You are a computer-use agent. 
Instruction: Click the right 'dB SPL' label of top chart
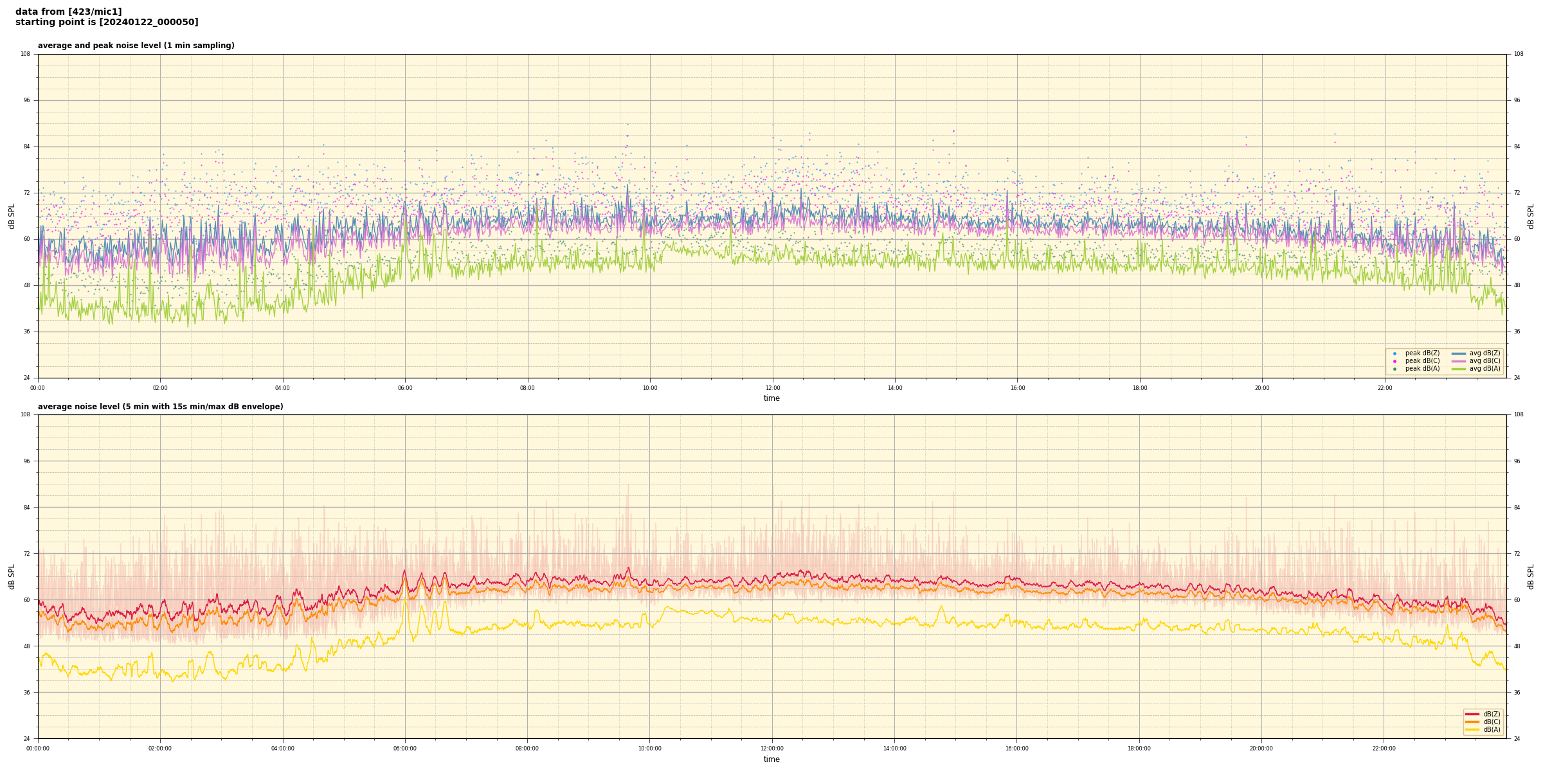point(1531,216)
